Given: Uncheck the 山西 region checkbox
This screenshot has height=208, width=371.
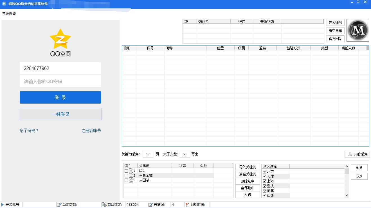Looking at the screenshot, I should point(264,195).
